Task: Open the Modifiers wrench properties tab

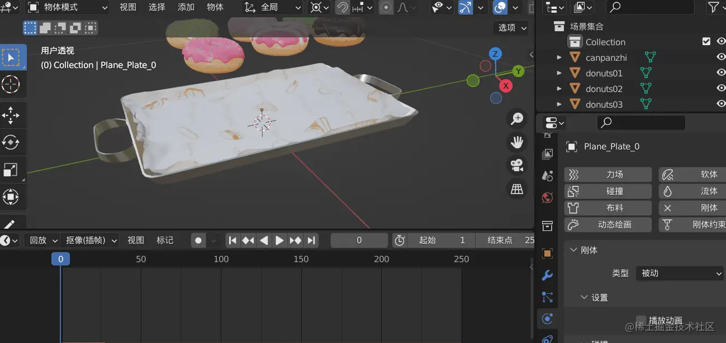Action: click(x=547, y=275)
